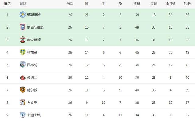Click the Ipswich Town club badge
The image size is (195, 121).
point(23,27)
